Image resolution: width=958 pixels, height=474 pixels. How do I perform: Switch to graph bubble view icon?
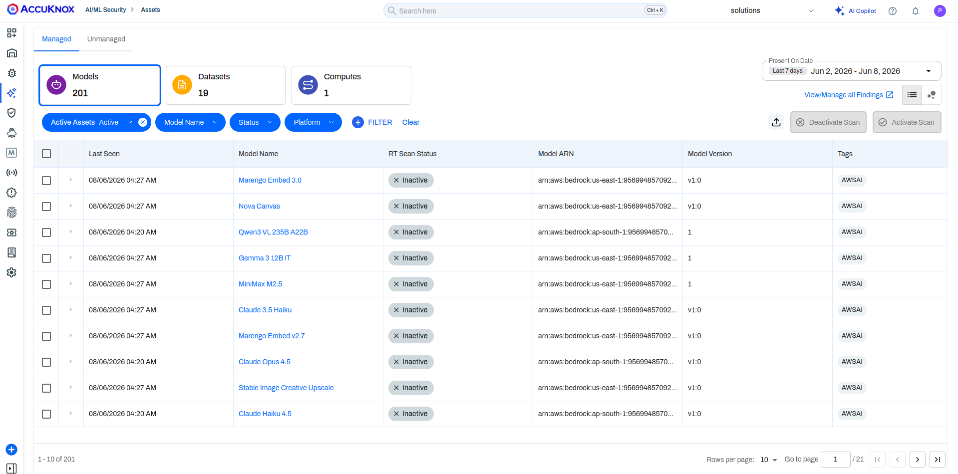click(x=932, y=95)
